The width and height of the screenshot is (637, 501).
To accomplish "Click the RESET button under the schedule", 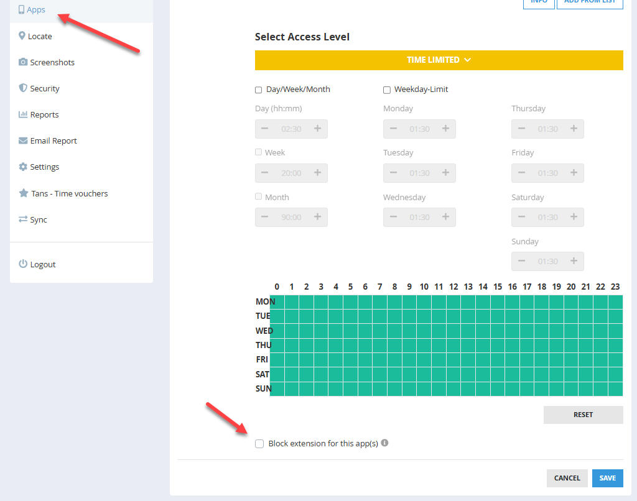I will 583,415.
